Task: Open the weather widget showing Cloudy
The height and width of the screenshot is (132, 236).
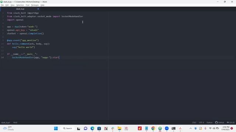Action: coord(8,128)
